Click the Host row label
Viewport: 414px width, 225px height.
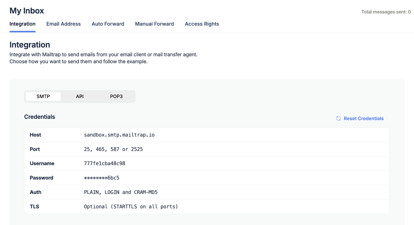click(35, 135)
